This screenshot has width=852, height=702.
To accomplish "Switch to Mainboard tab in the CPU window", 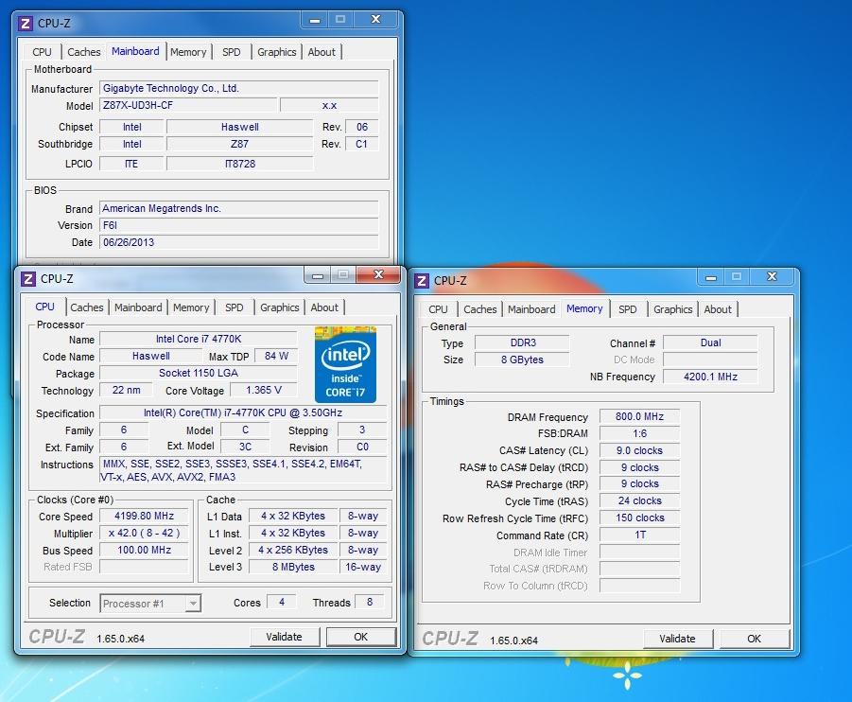I will point(138,307).
